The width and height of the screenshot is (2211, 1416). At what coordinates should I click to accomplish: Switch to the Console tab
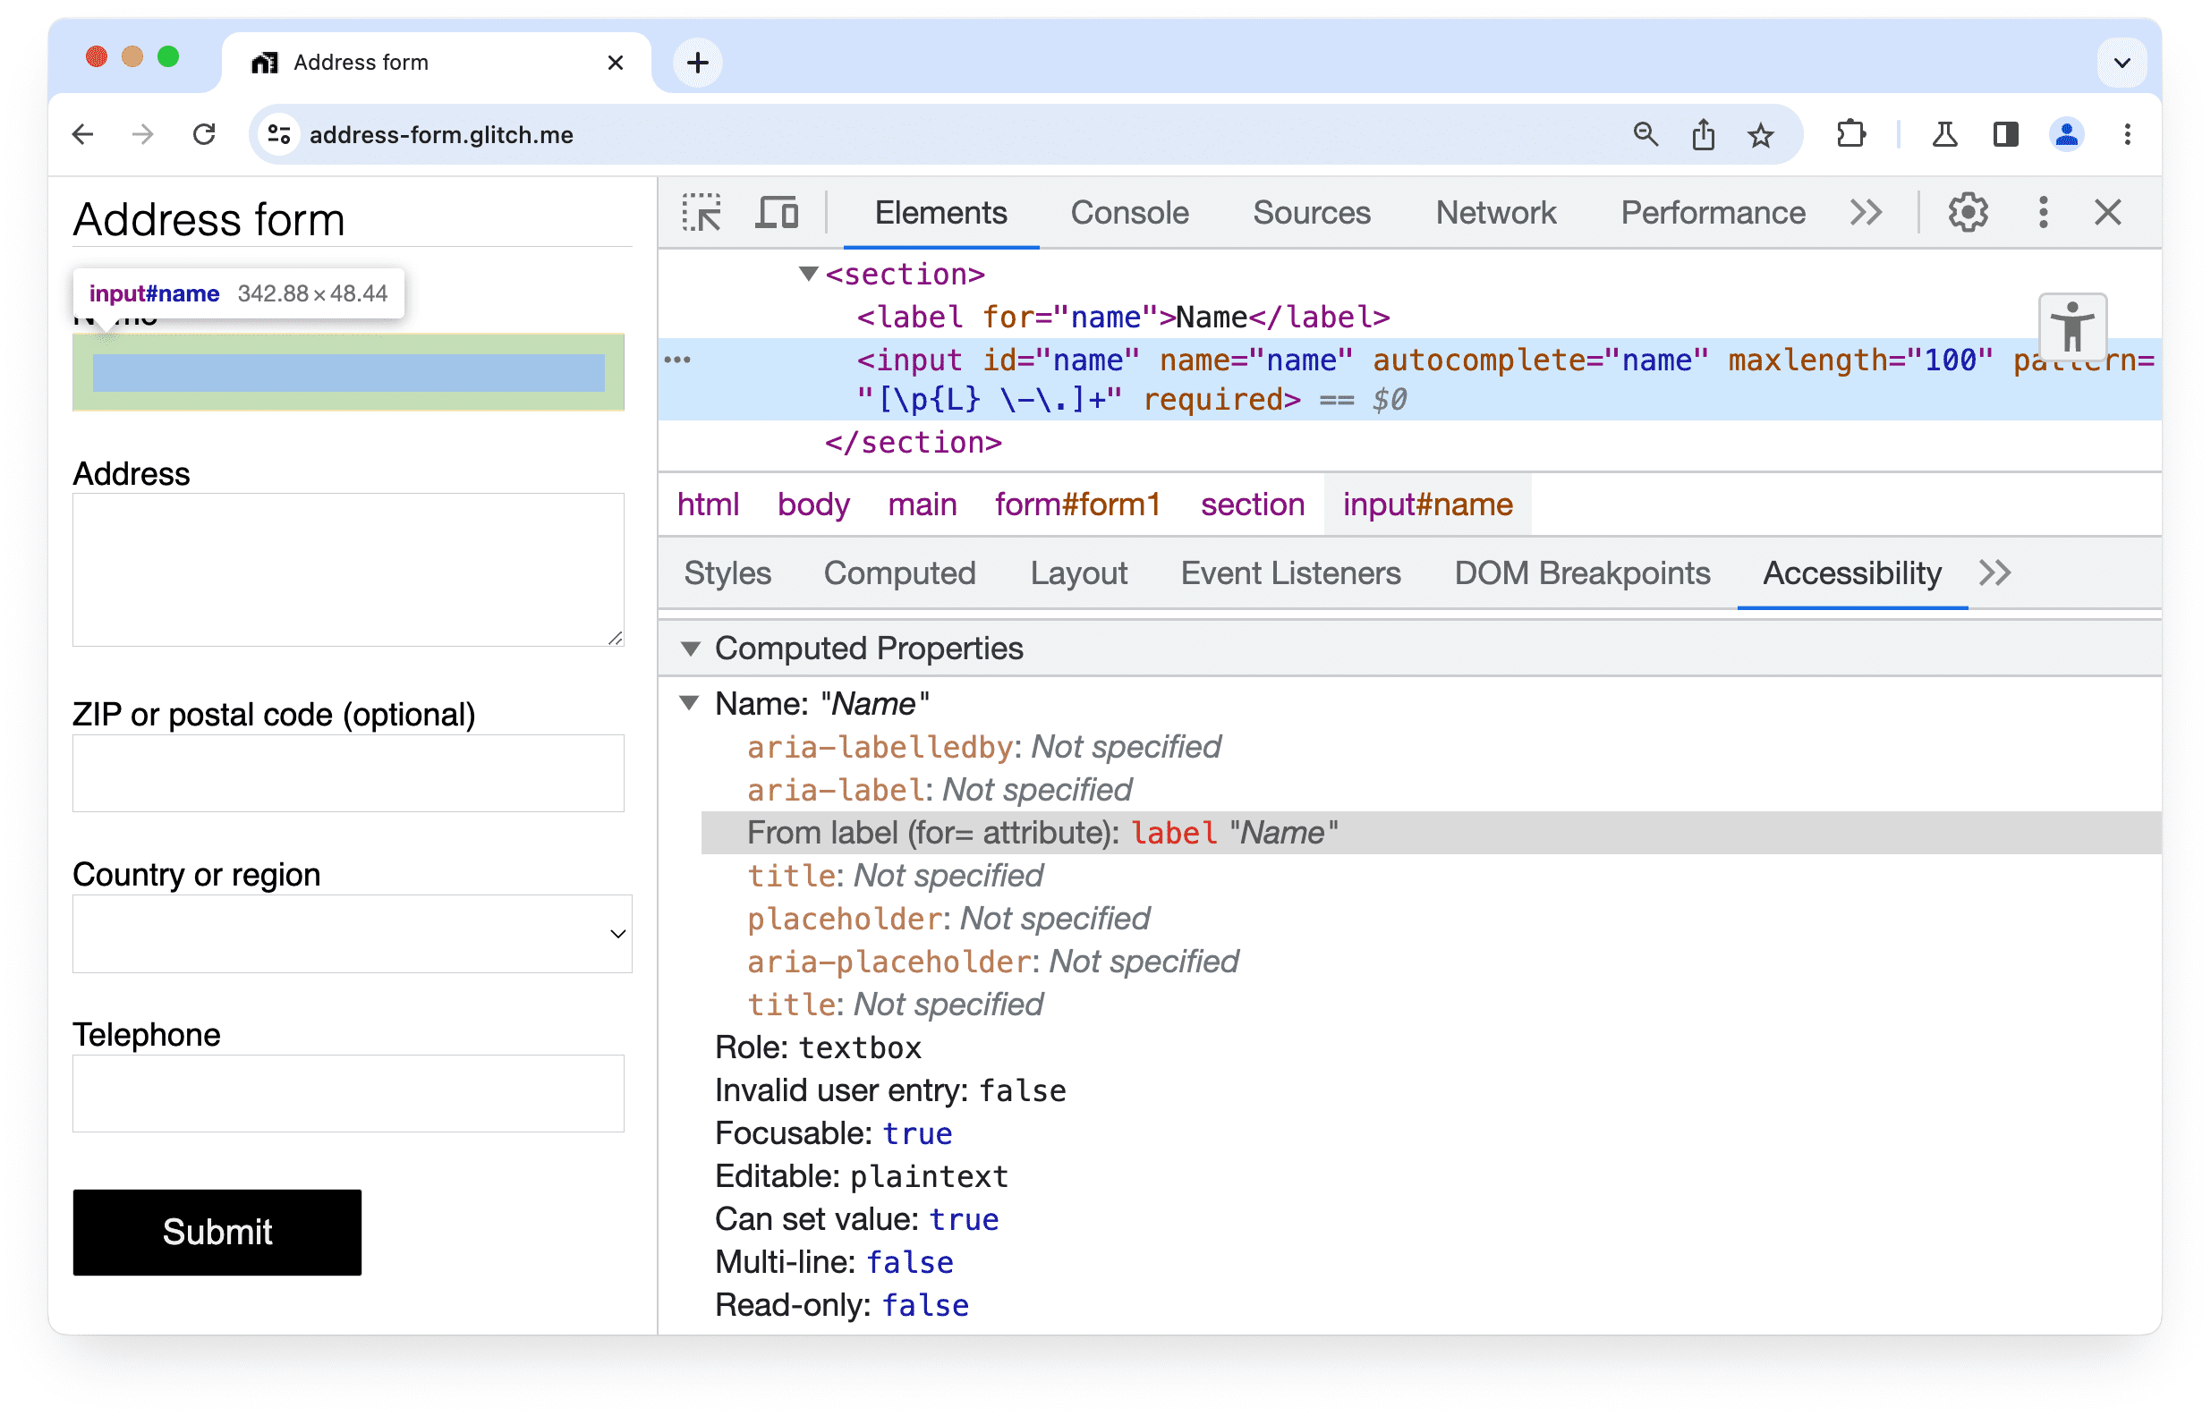pyautogui.click(x=1128, y=211)
